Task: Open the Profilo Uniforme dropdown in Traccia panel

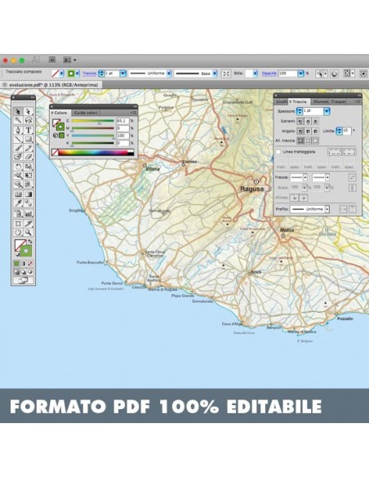Action: (x=327, y=209)
